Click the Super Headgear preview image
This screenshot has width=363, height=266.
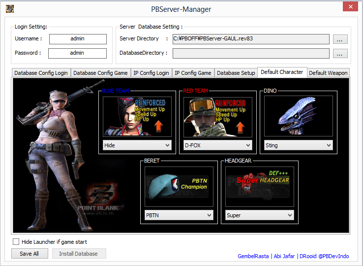tap(260, 187)
